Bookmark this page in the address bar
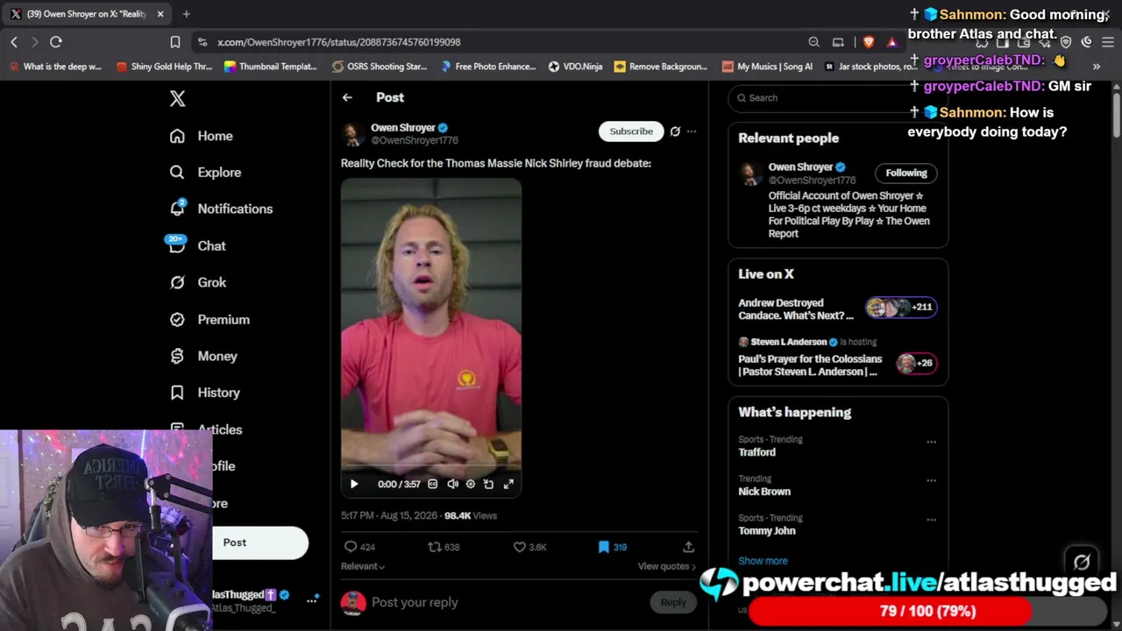The width and height of the screenshot is (1122, 631). [175, 42]
